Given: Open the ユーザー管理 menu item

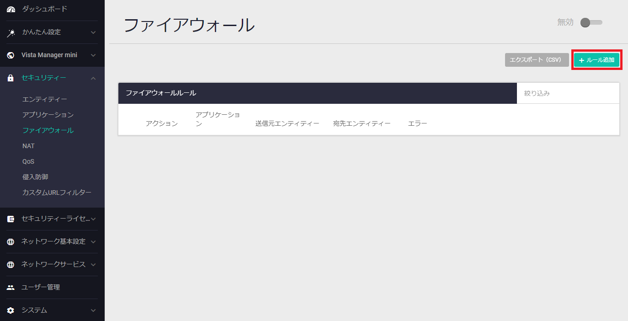Looking at the screenshot, I should (41, 287).
